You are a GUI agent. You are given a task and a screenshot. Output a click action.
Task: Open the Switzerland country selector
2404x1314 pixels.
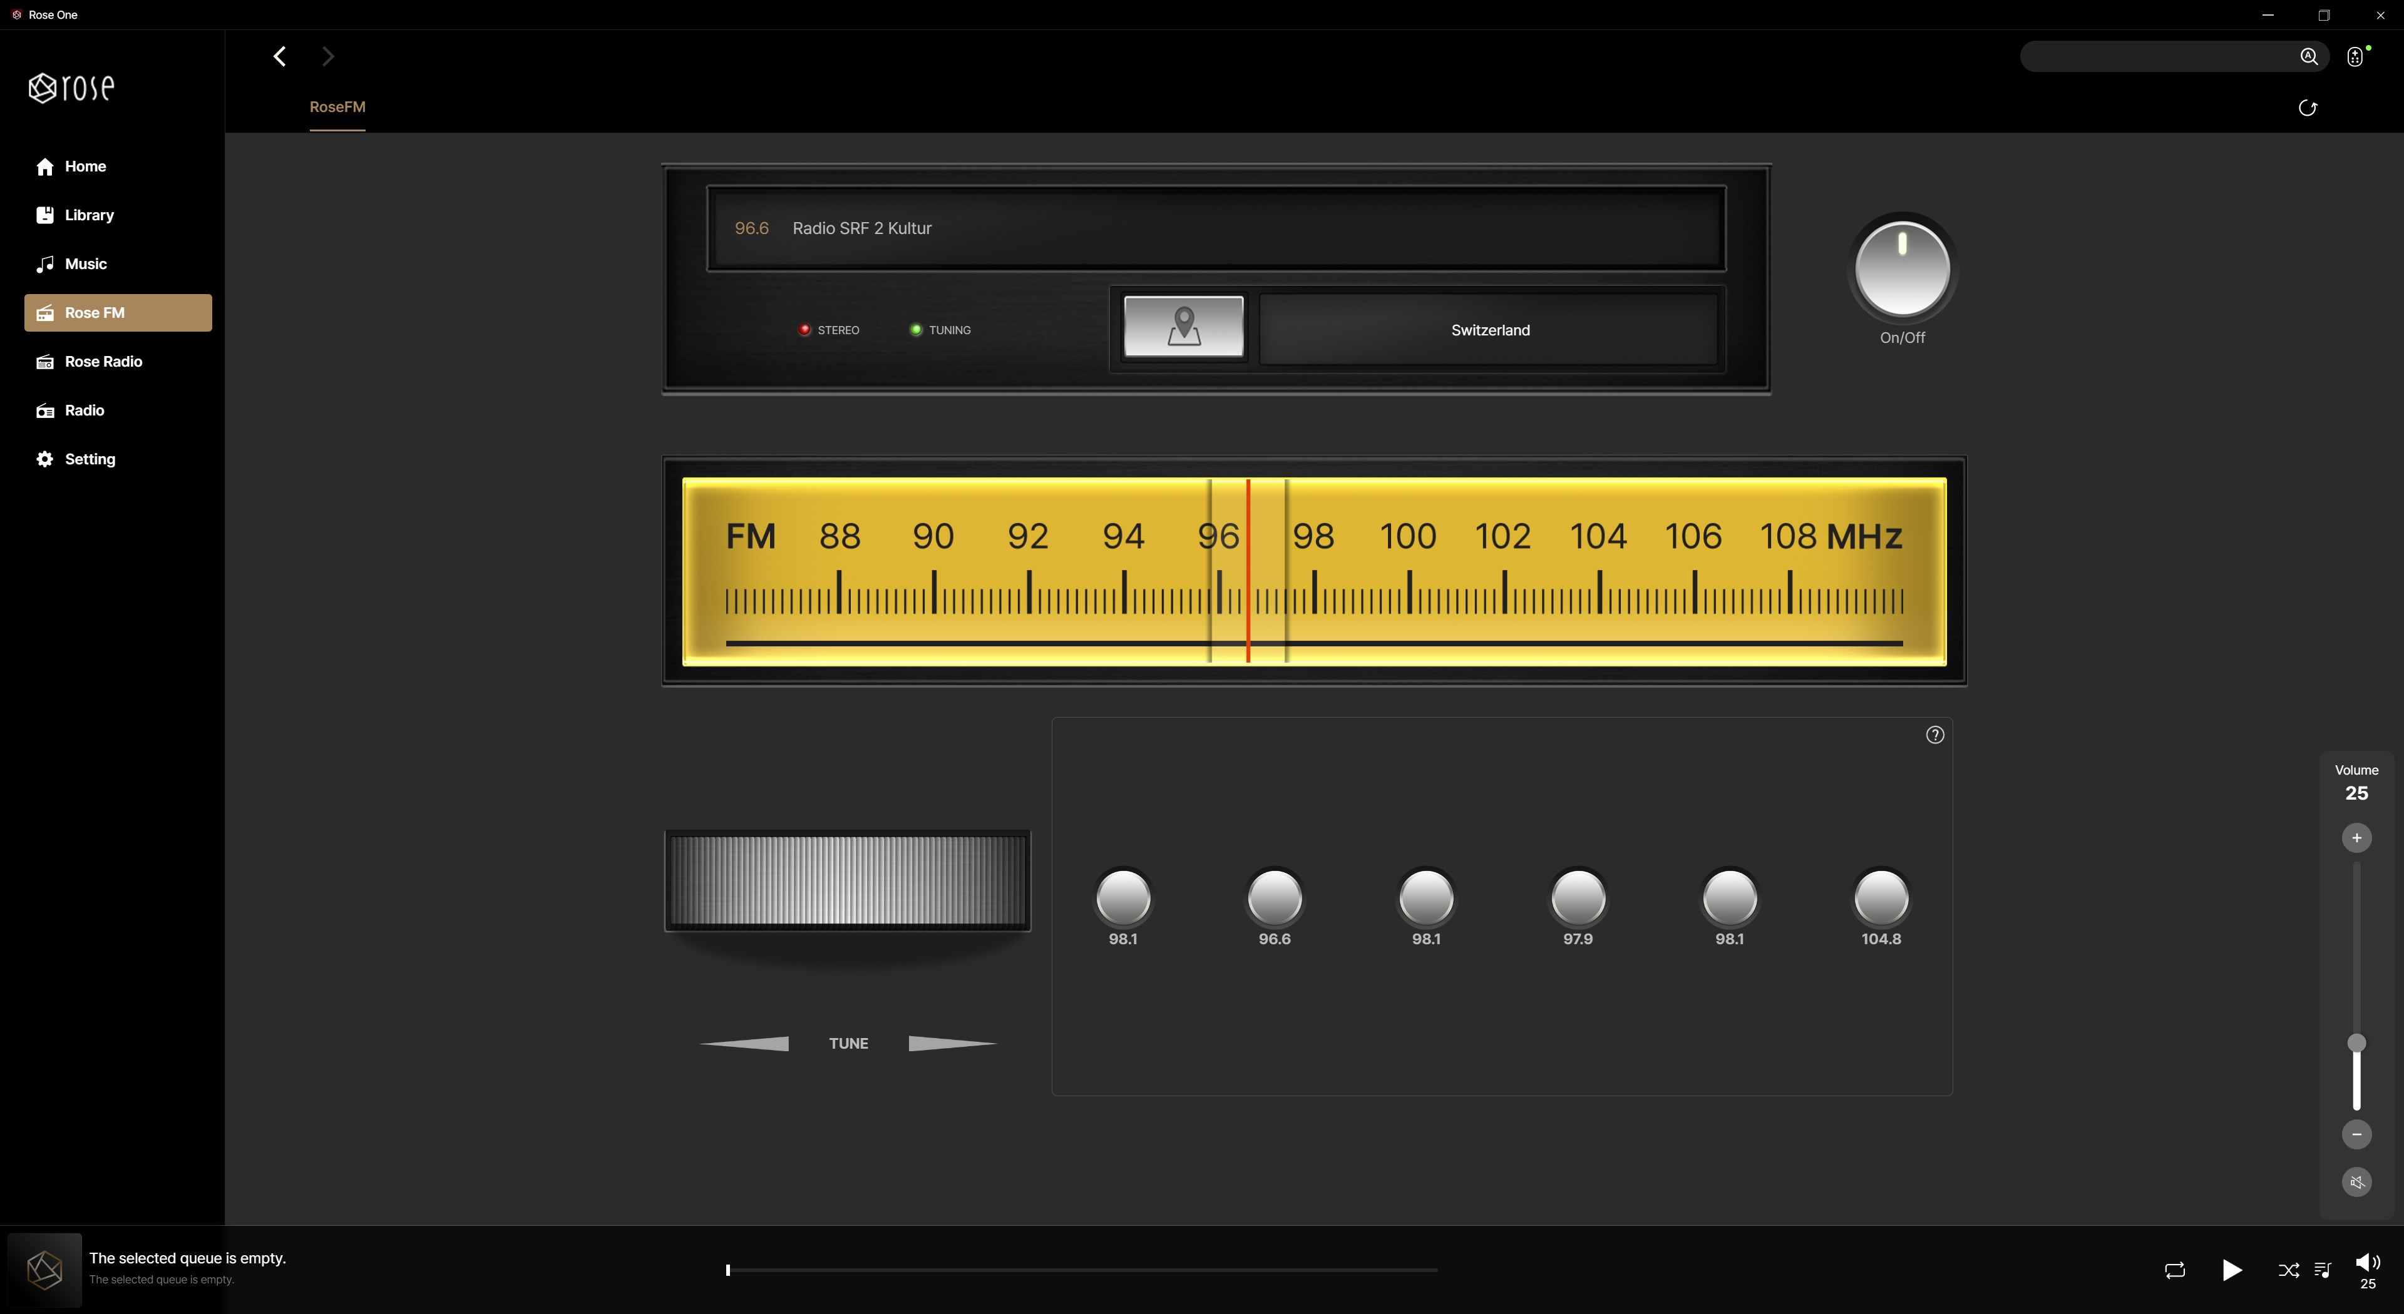1489,330
